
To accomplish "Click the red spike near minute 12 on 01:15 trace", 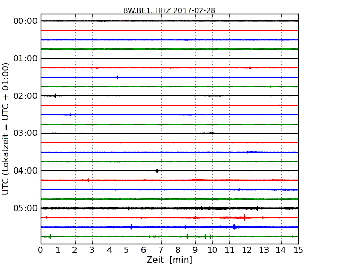I will (250, 68).
